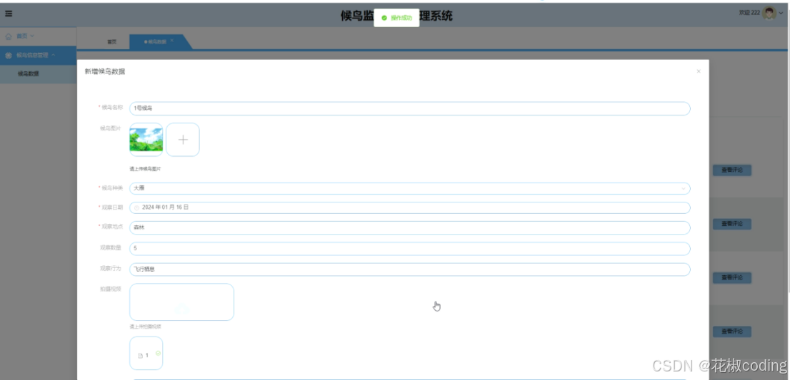Click the 拍摄视频 upload area
The width and height of the screenshot is (790, 380).
(x=181, y=302)
